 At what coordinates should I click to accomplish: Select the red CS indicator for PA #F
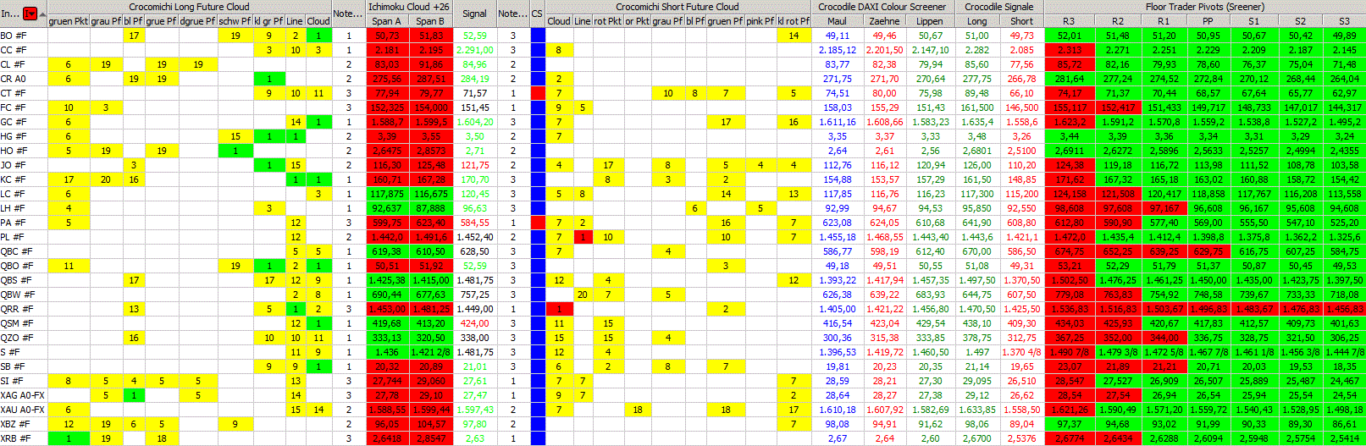tap(537, 223)
